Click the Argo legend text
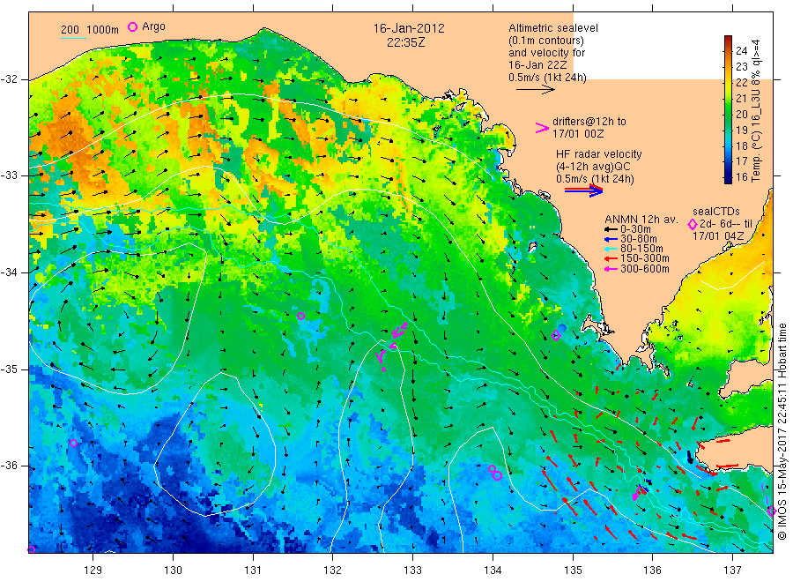This screenshot has height=582, width=793. (153, 26)
